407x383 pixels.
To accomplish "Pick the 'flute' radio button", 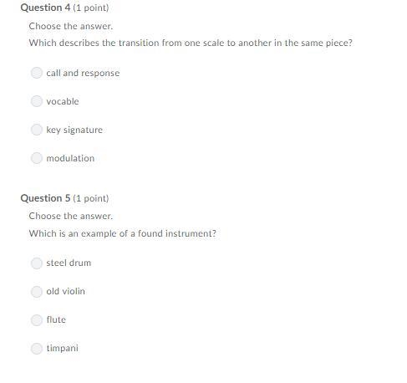I will pos(37,320).
